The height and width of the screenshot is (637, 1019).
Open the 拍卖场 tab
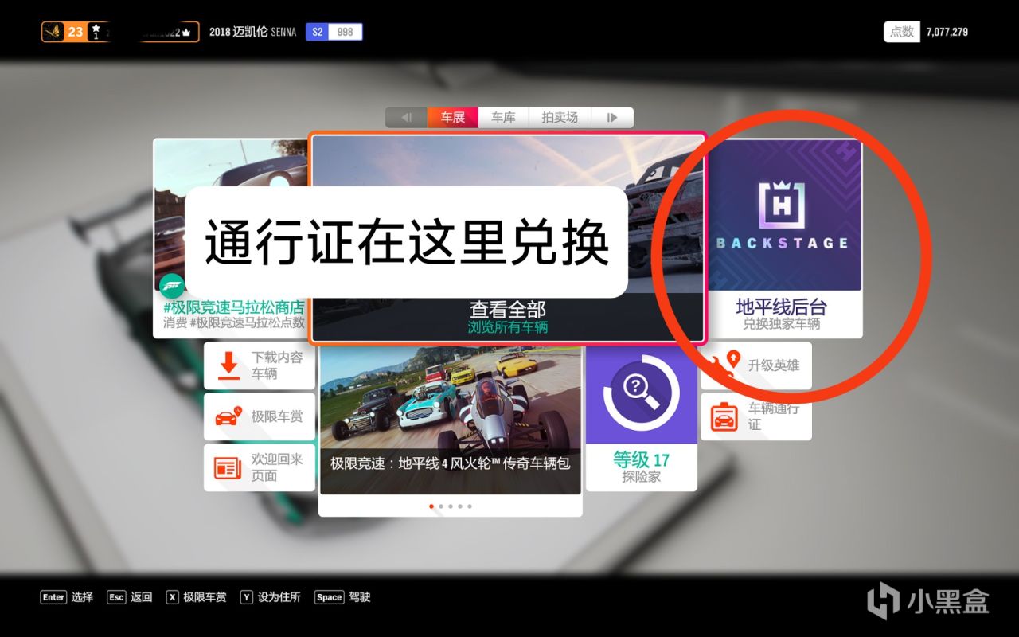tap(560, 117)
